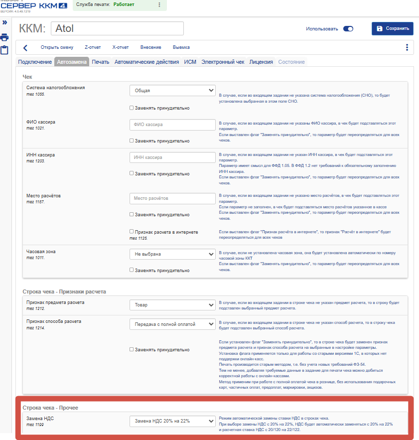The height and width of the screenshot is (440, 419).
Task: Check Заменять принудительно under Часовая зона
Action: click(132, 270)
